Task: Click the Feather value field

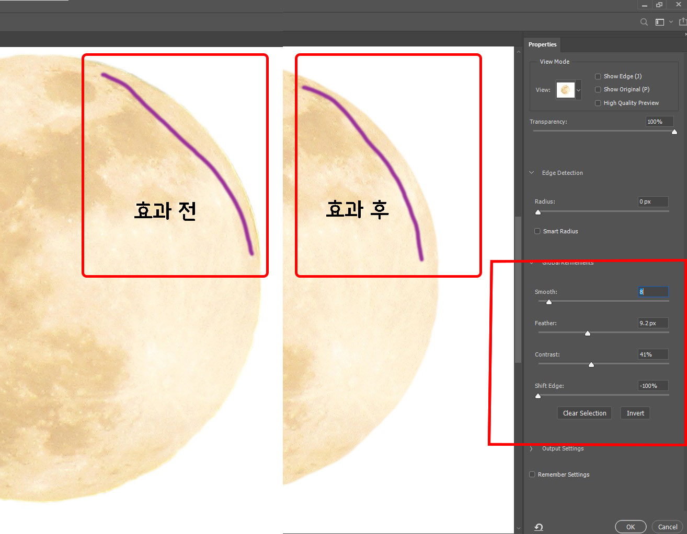Action: pos(653,323)
